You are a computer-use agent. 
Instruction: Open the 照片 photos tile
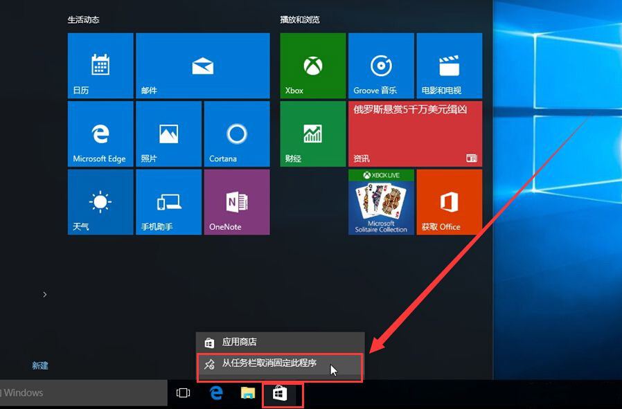pos(168,134)
